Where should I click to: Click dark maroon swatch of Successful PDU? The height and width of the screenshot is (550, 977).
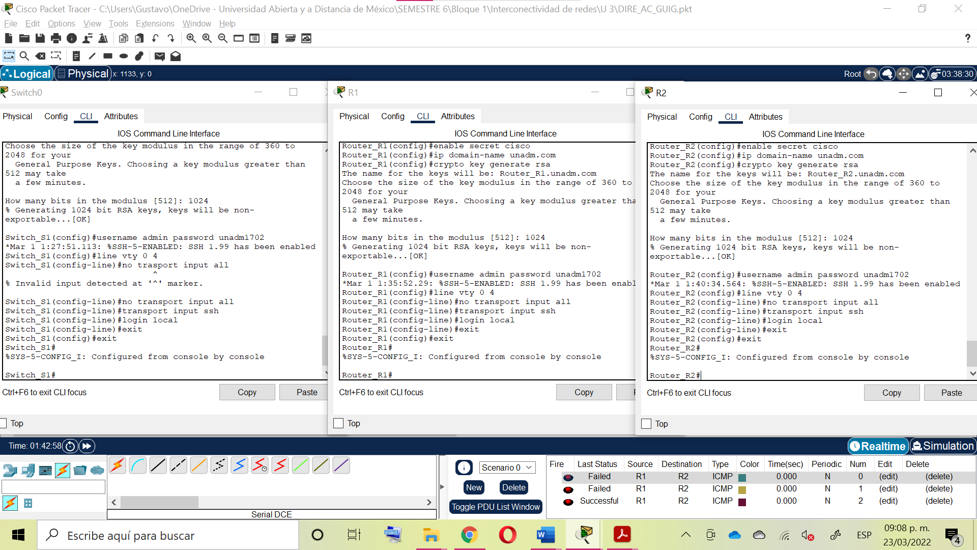pos(742,502)
